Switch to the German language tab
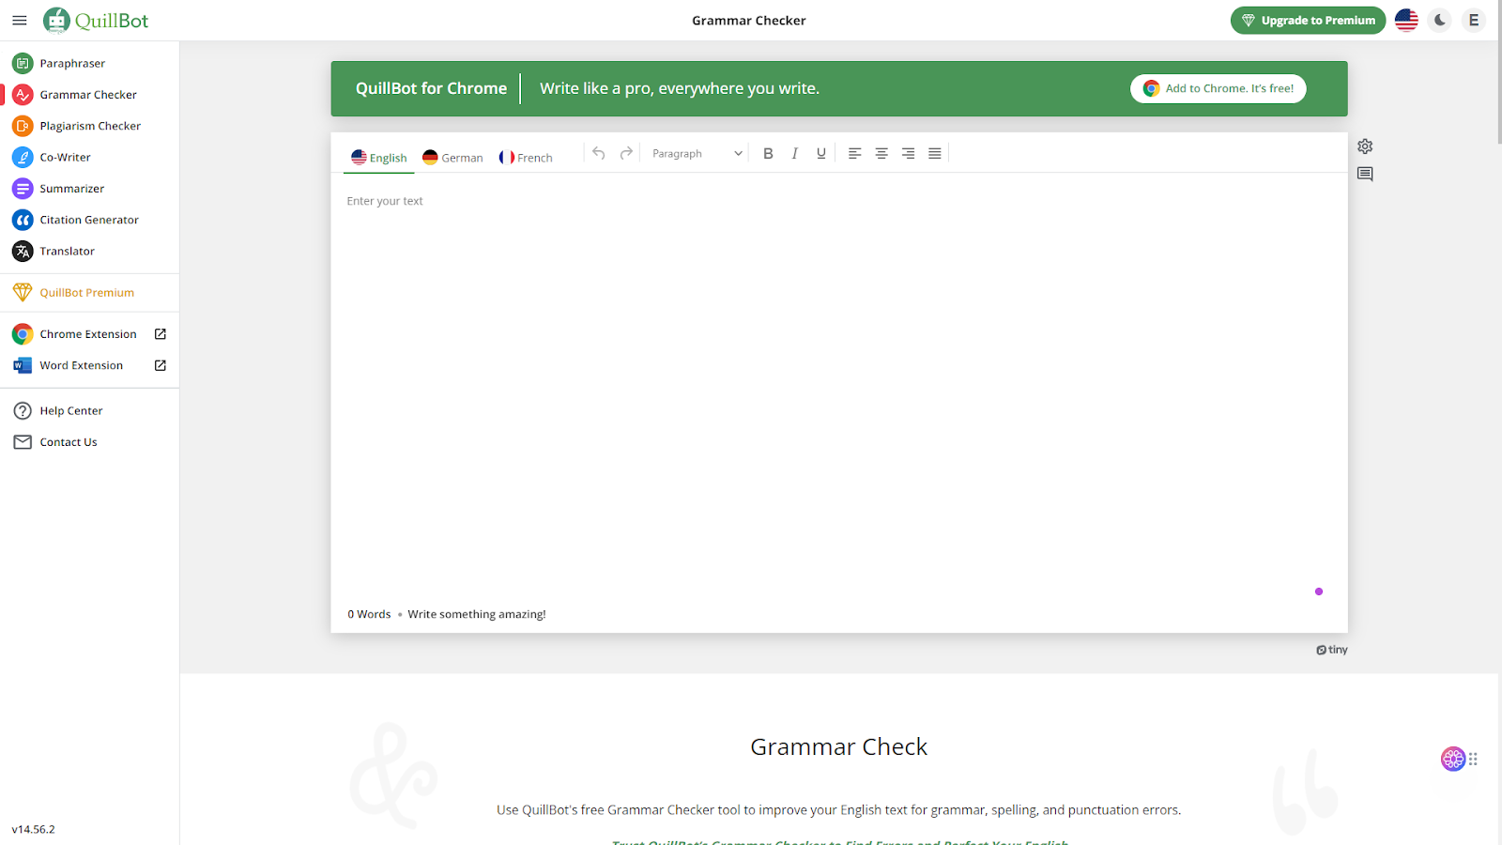Image resolution: width=1502 pixels, height=845 pixels. (x=452, y=158)
